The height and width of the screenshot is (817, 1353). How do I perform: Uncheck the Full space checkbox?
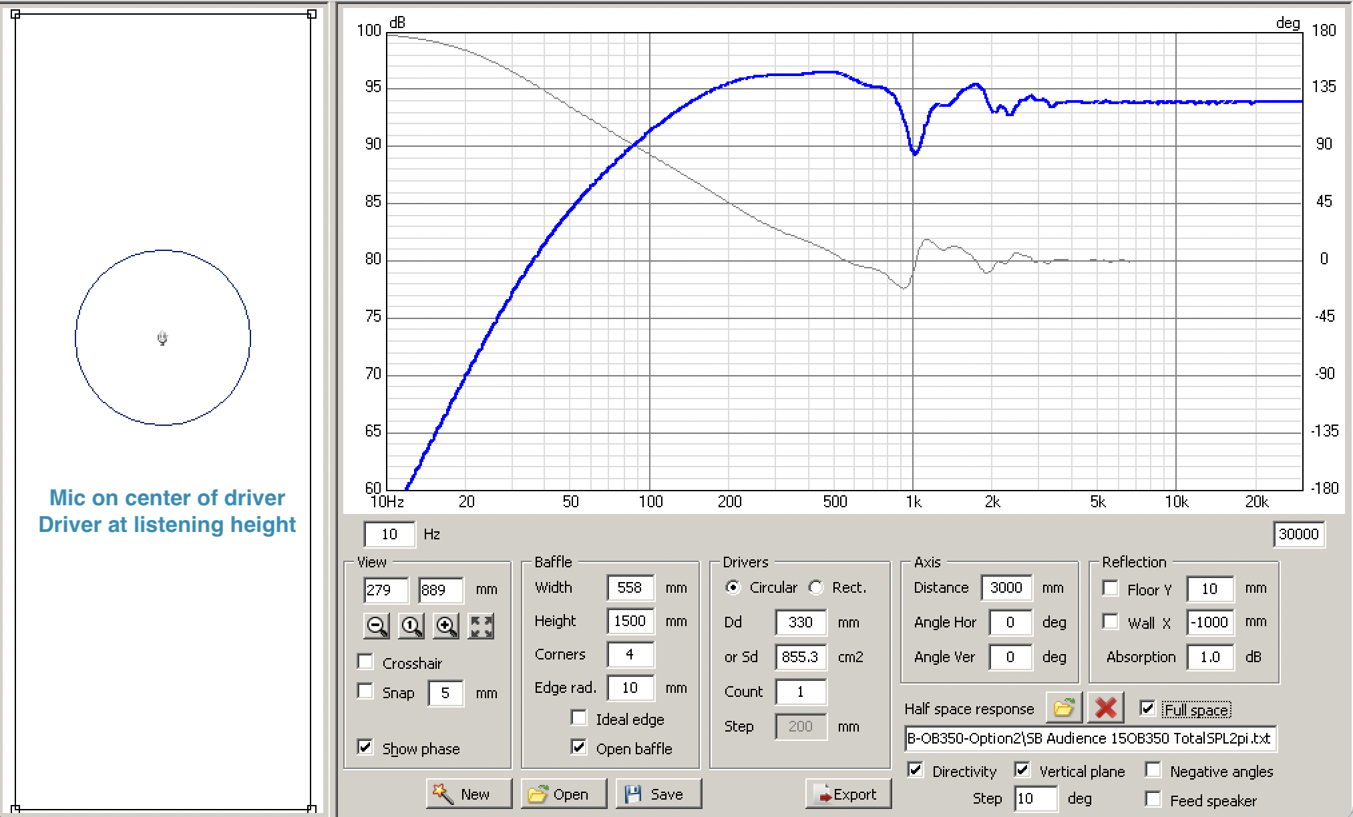[1147, 708]
